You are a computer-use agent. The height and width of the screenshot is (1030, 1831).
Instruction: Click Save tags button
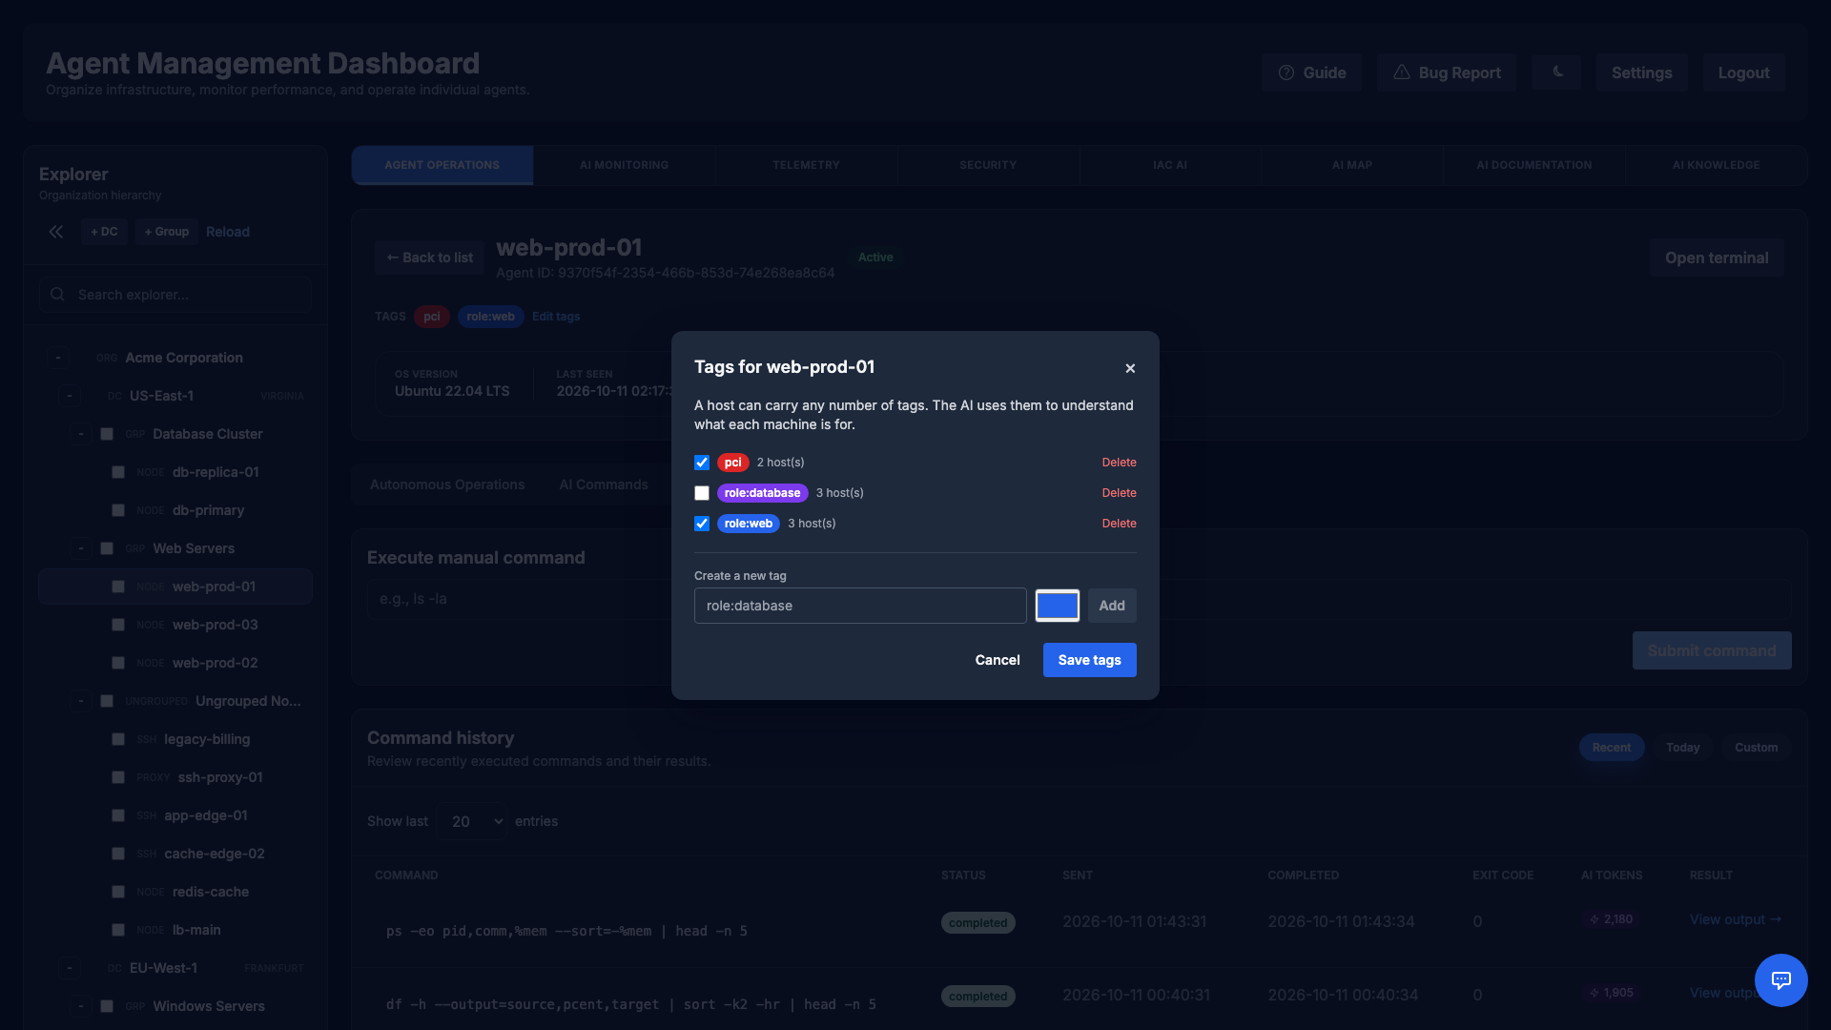(1089, 660)
